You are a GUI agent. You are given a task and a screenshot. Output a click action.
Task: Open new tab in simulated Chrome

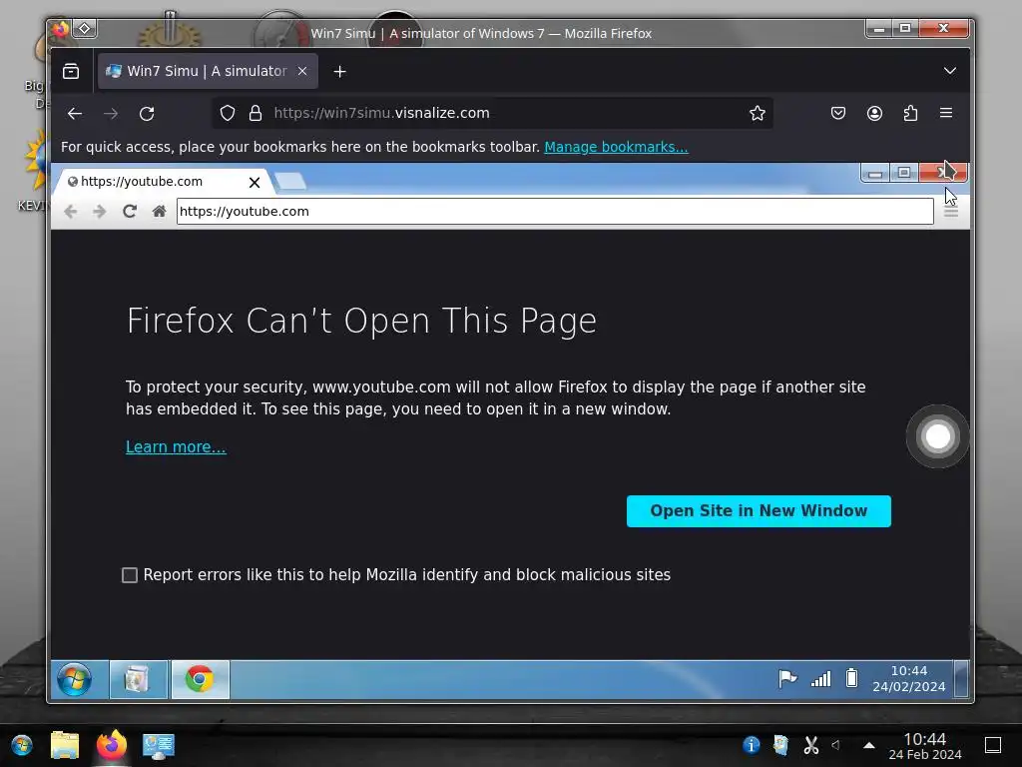290,182
